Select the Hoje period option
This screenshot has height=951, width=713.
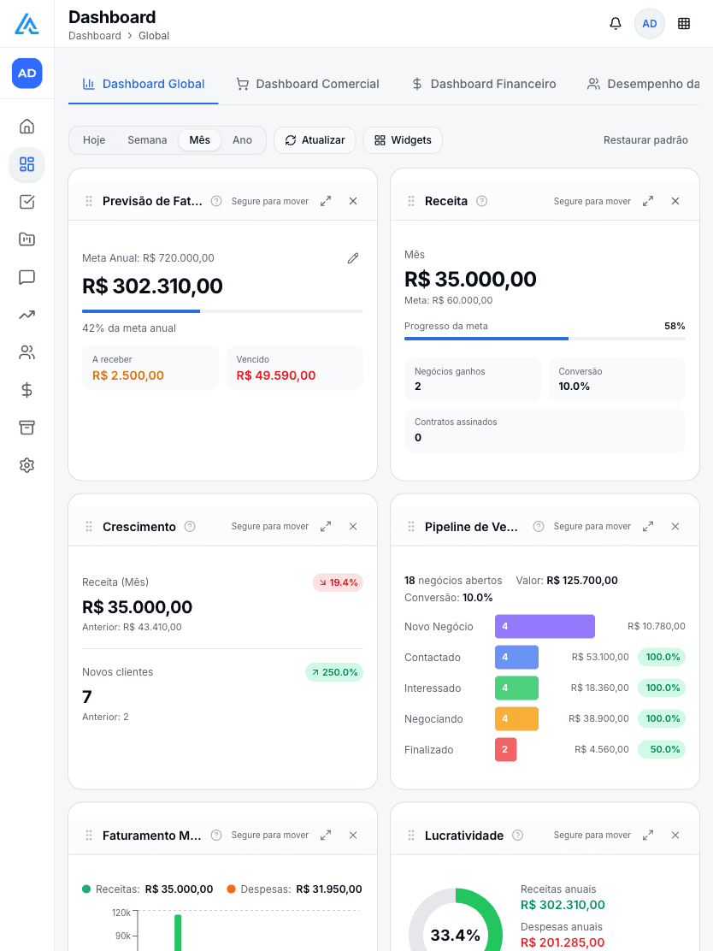point(94,140)
